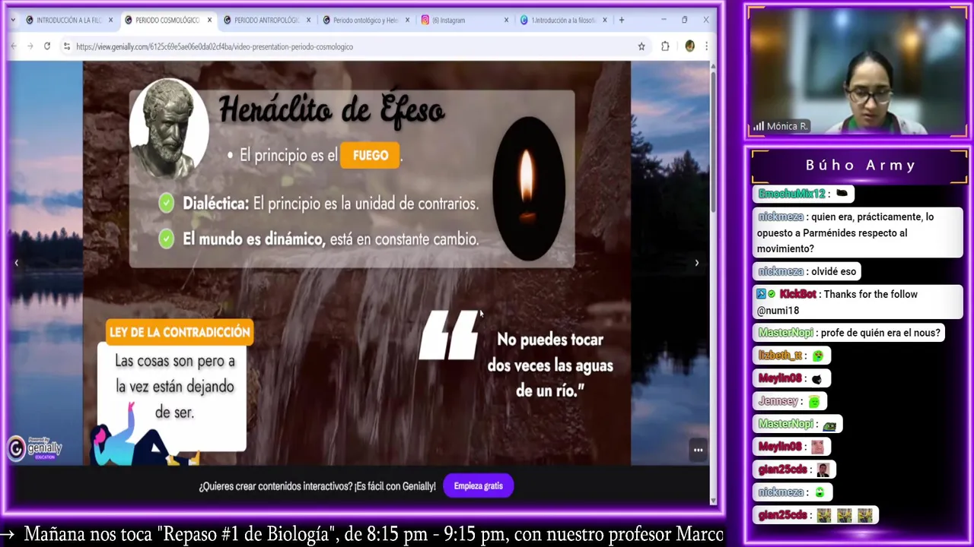Open the Genially options three-dot button
Image resolution: width=974 pixels, height=547 pixels.
click(698, 450)
